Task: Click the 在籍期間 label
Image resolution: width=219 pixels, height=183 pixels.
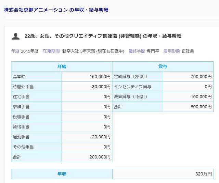Action: coord(51,51)
